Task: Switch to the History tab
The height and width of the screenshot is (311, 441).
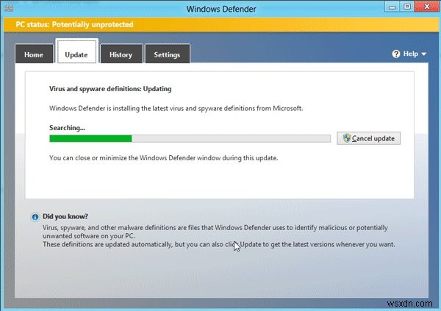Action: point(121,54)
